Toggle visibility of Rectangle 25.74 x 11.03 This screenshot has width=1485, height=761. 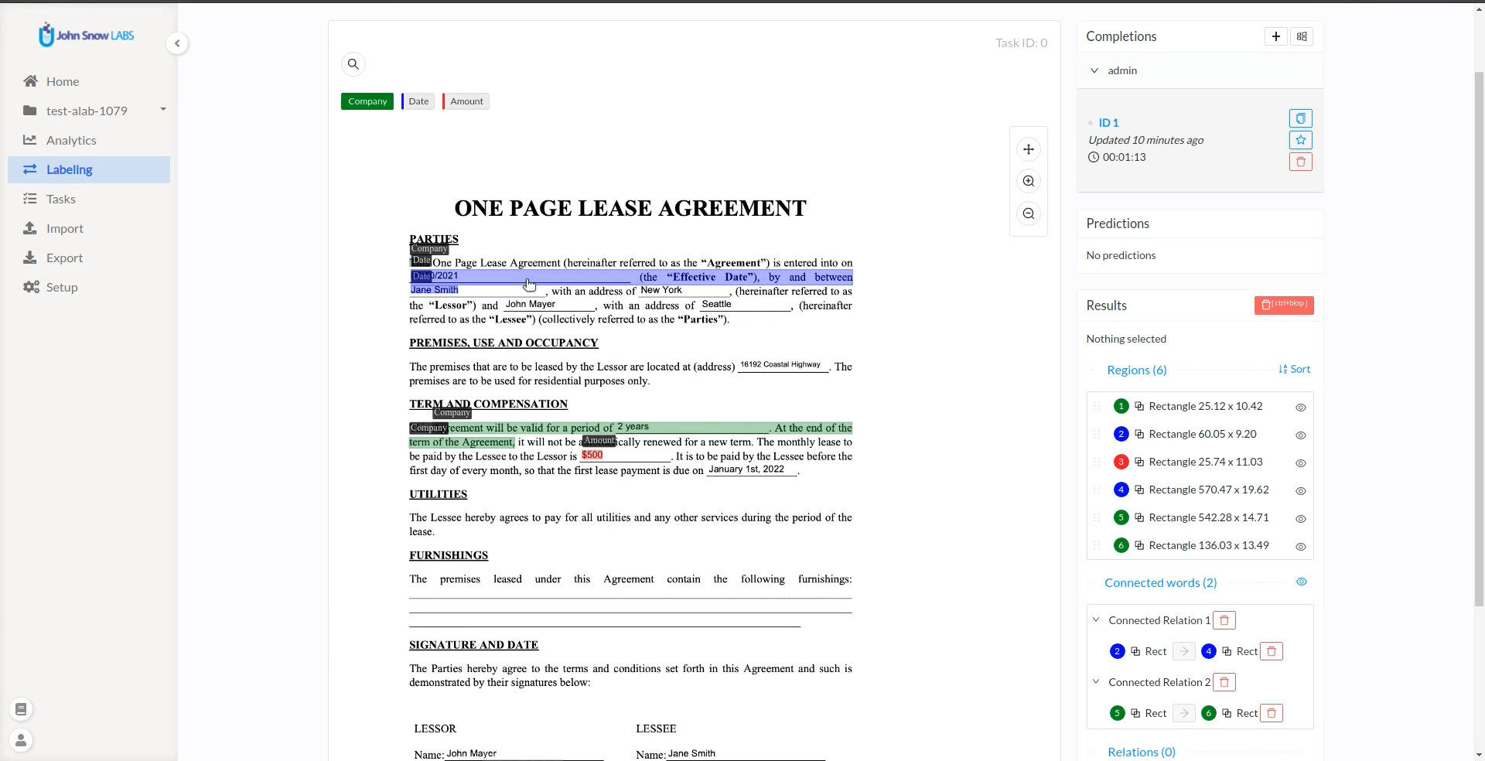coord(1301,463)
